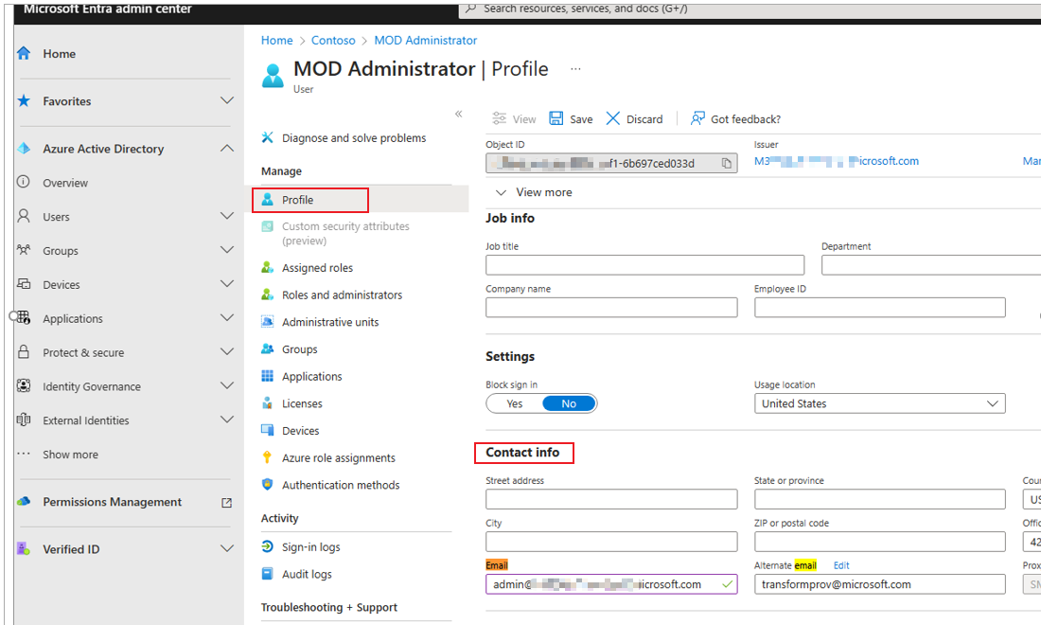Click into the Street address field
Image resolution: width=1041 pixels, height=625 pixels.
tap(611, 499)
